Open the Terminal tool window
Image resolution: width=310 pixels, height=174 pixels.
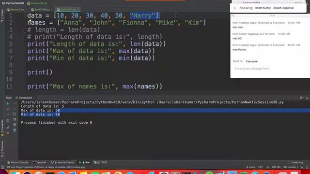coord(39,162)
